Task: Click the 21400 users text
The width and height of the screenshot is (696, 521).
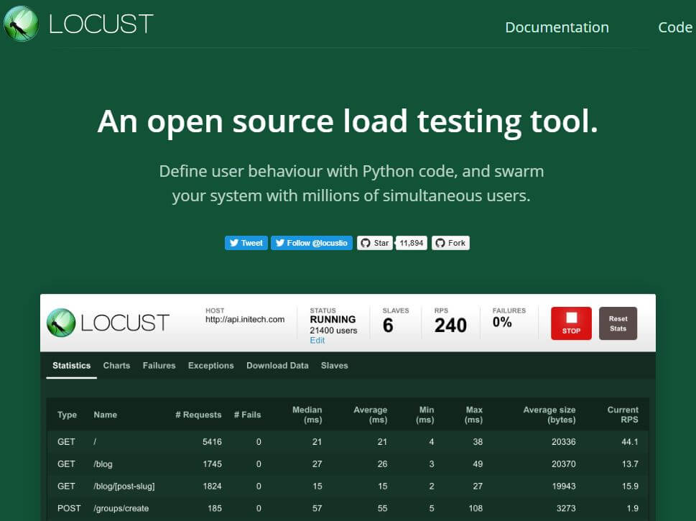Action: click(333, 331)
